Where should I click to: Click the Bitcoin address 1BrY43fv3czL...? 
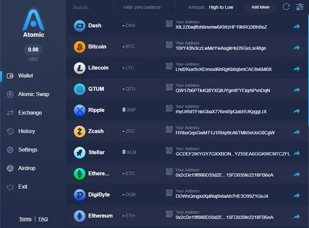[x=221, y=48]
